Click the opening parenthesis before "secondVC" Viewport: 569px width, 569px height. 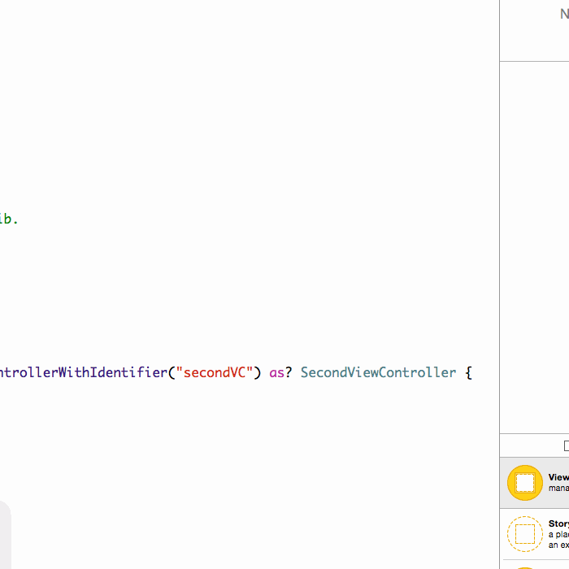tap(172, 372)
